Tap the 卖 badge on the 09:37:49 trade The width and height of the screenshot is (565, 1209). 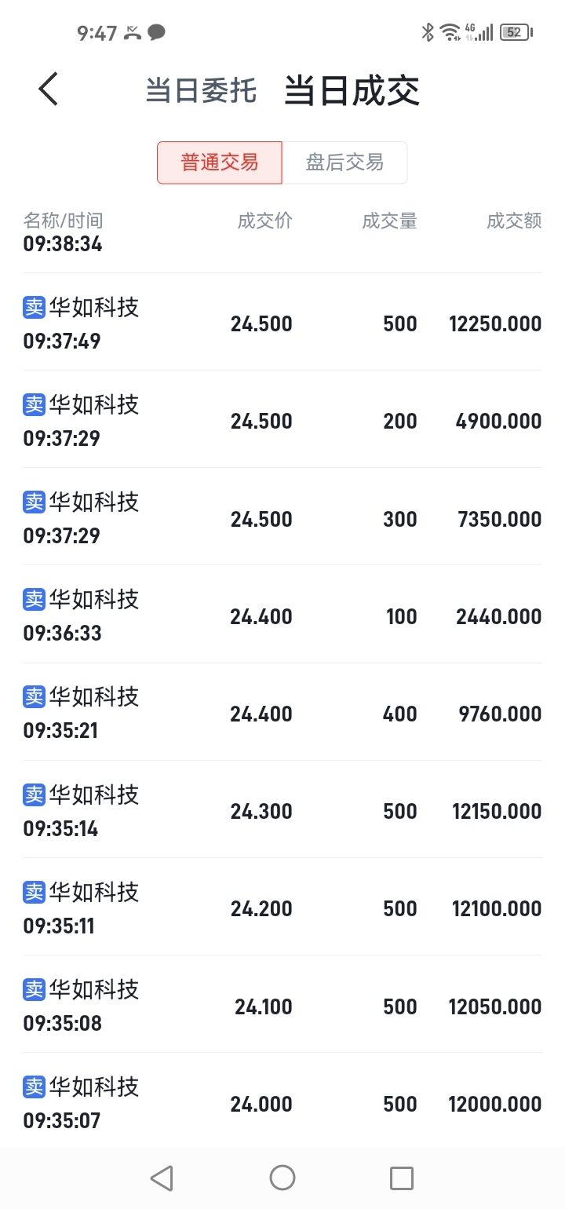pos(34,307)
